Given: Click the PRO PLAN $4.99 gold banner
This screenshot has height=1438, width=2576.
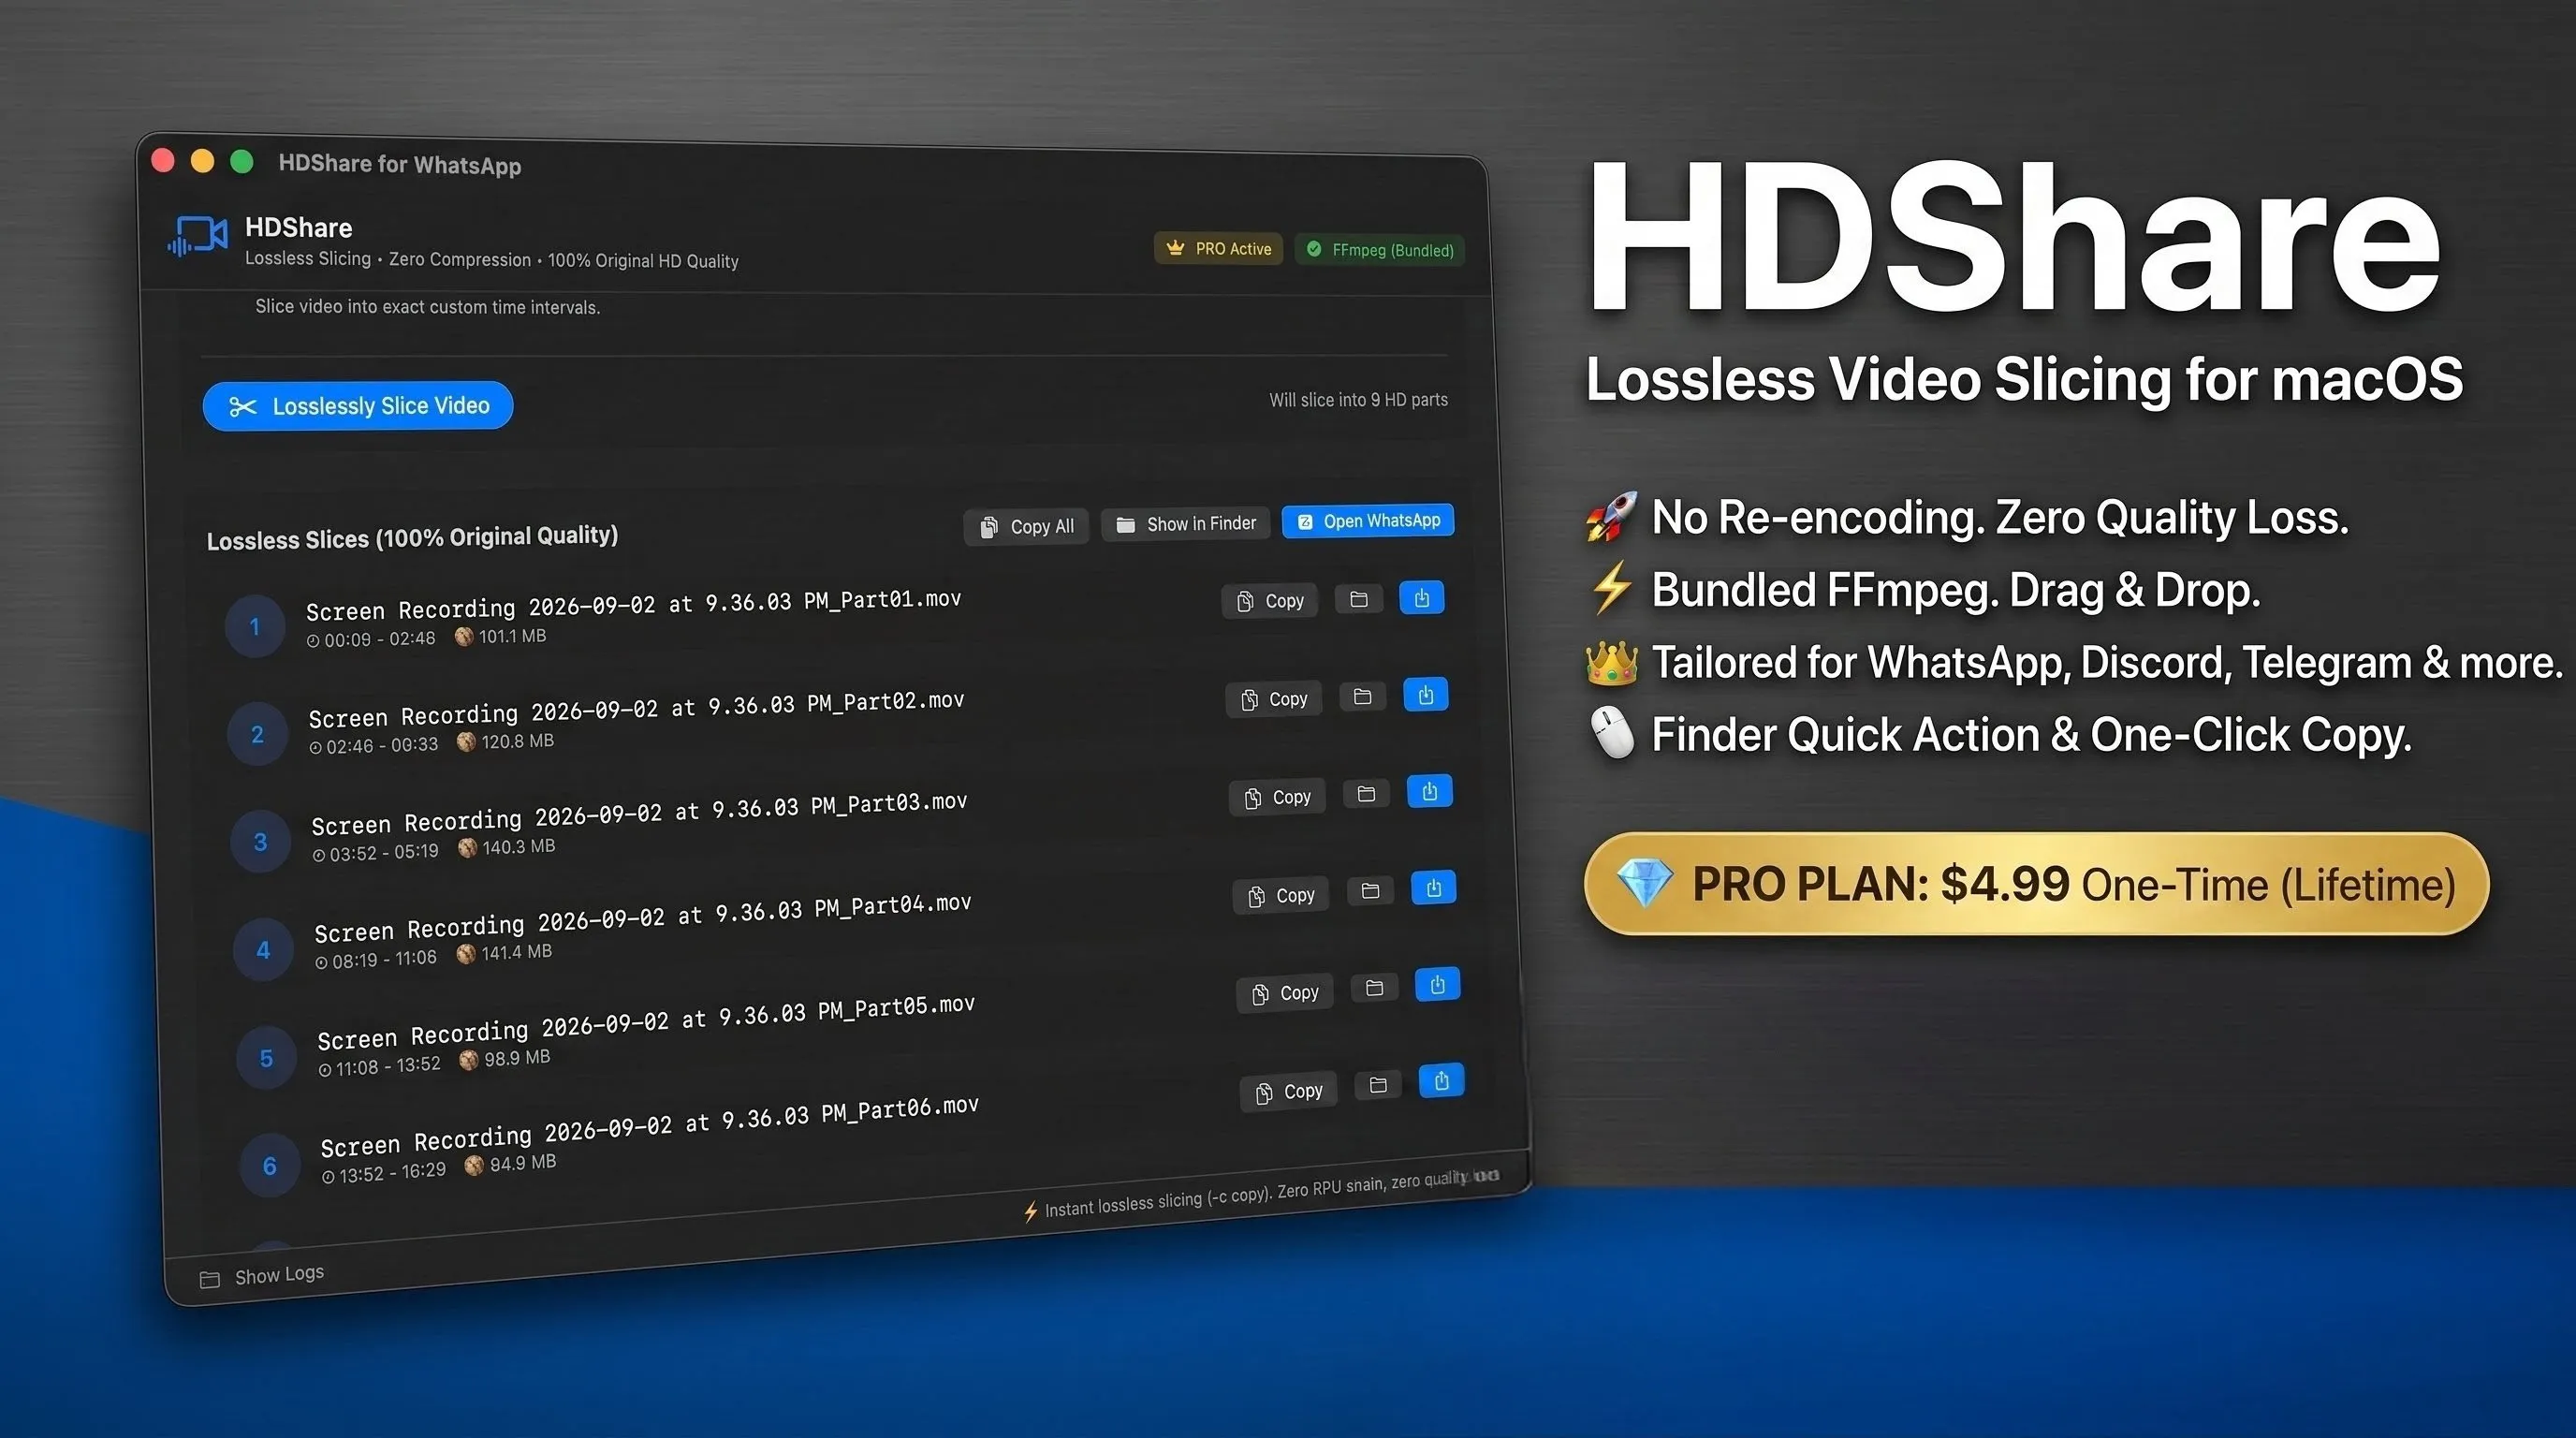Looking at the screenshot, I should 2036,884.
